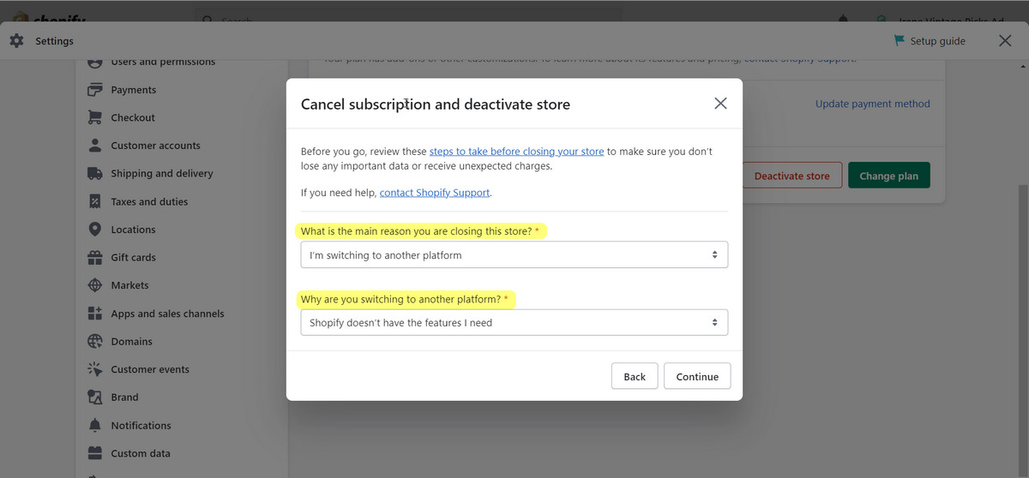Open Checkout settings
Viewport: 1029px width, 478px height.
[x=133, y=117]
